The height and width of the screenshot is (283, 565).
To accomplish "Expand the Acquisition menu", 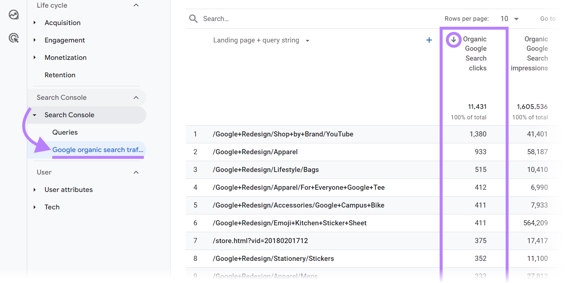I will pyautogui.click(x=35, y=23).
